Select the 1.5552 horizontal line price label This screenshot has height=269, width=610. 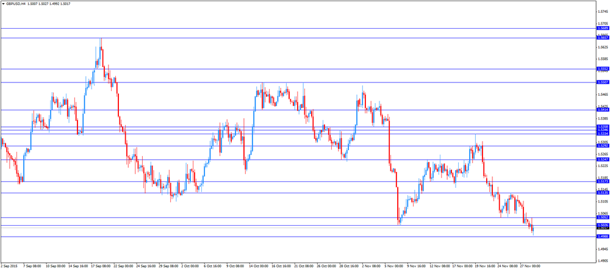click(602, 69)
